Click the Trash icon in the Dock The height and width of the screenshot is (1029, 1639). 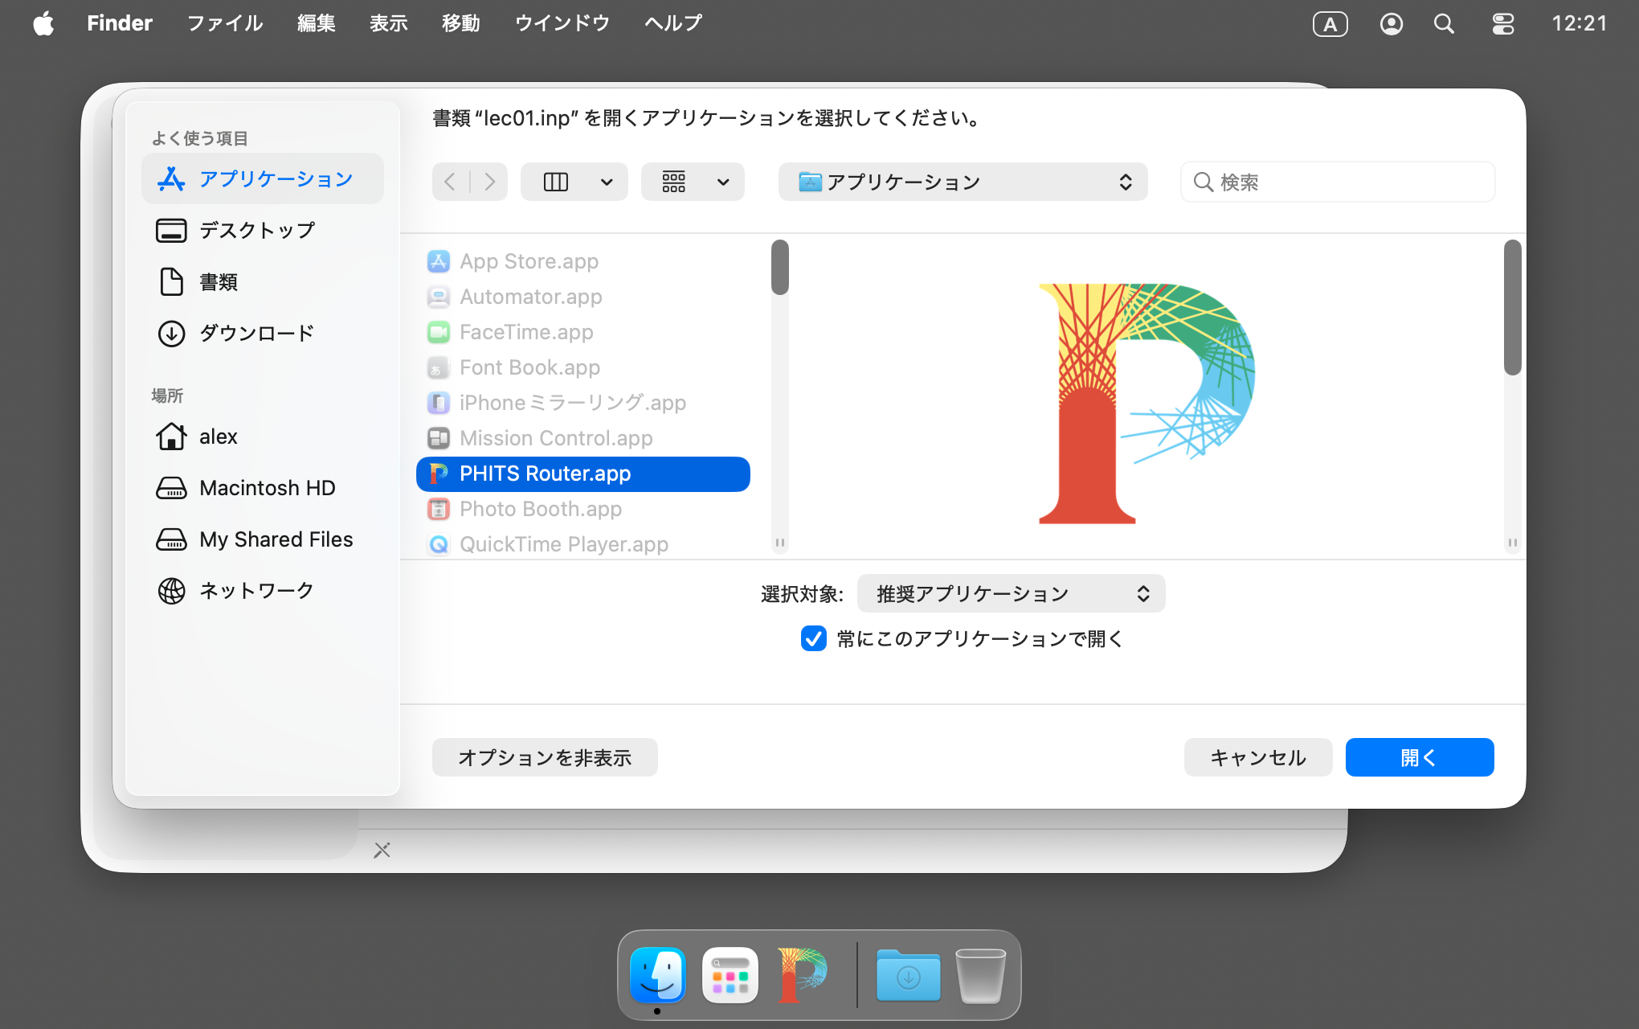pos(980,975)
